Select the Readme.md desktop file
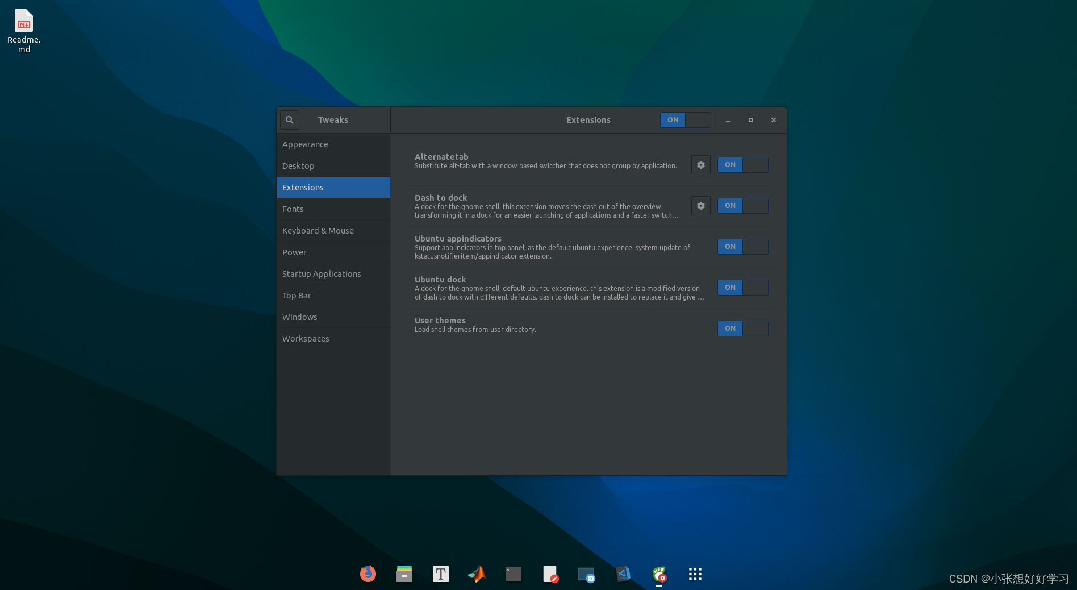Screen dimensions: 1077x590 pyautogui.click(x=24, y=31)
